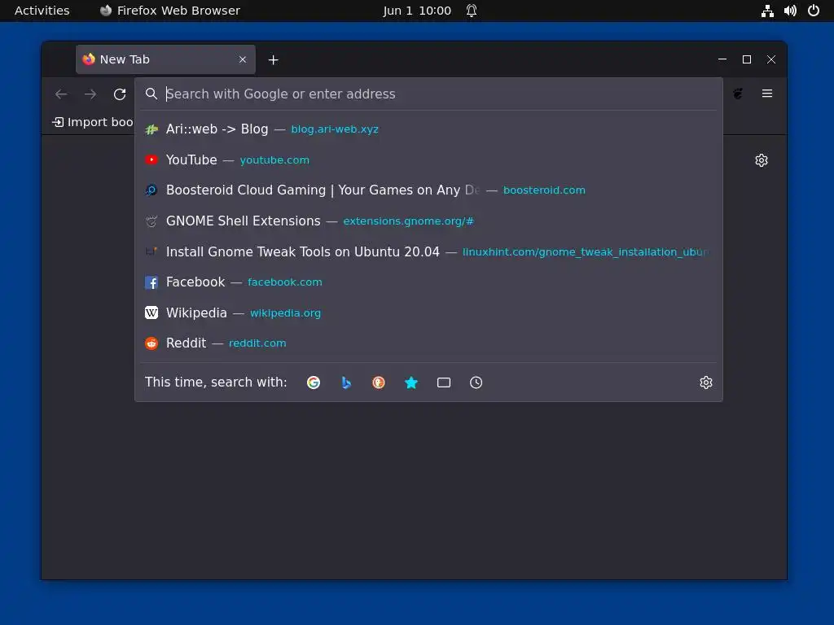
Task: Search this time with DuckDuckGo icon
Action: [378, 382]
